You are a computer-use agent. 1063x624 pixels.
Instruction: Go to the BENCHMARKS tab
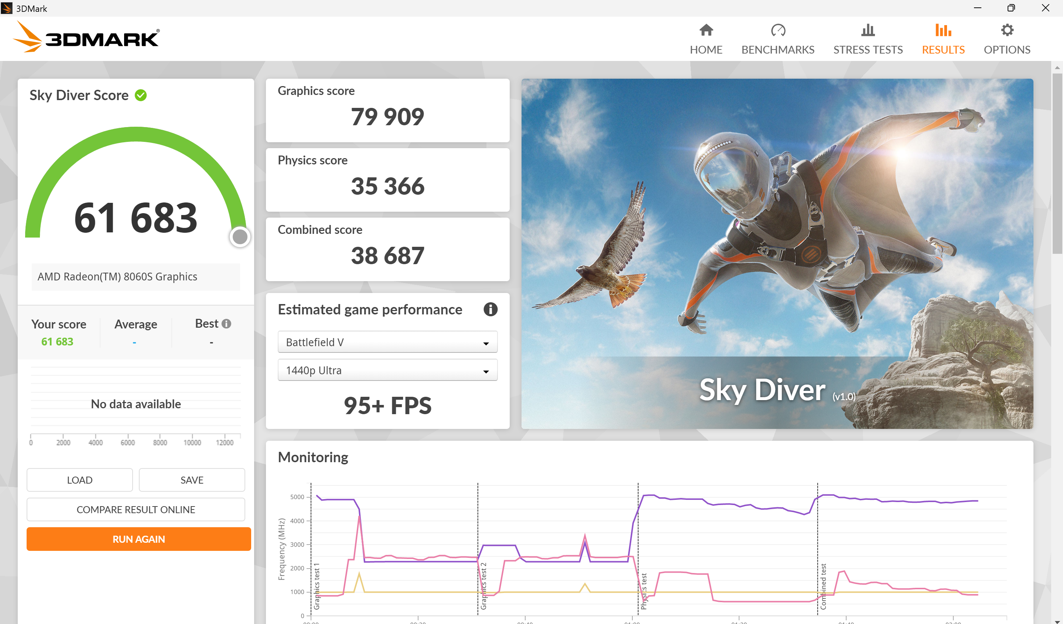(777, 50)
